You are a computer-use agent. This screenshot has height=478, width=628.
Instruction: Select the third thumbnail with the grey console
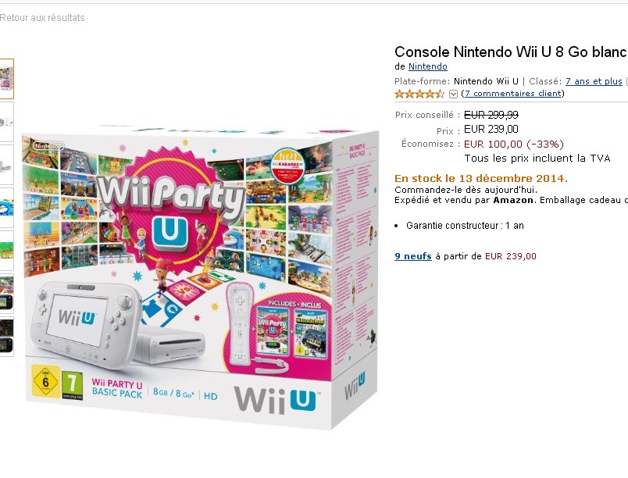tap(6, 165)
